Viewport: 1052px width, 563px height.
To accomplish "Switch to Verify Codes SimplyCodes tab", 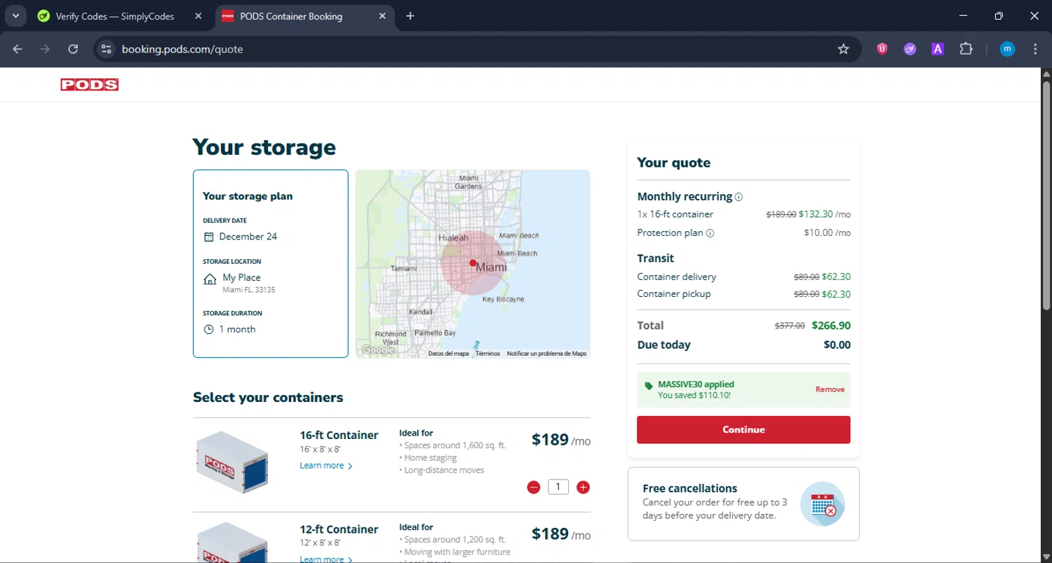I will point(114,16).
